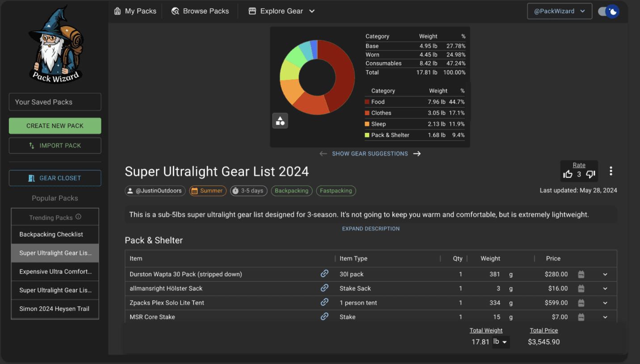Click backpack icon in Zpacks tent row
The height and width of the screenshot is (364, 640).
pos(581,303)
